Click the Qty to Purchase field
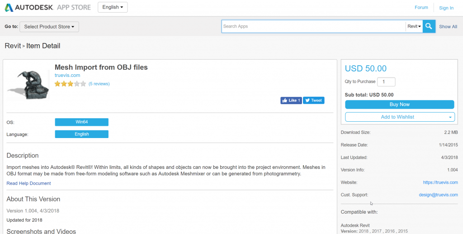This screenshot has height=234, width=463. [x=386, y=82]
